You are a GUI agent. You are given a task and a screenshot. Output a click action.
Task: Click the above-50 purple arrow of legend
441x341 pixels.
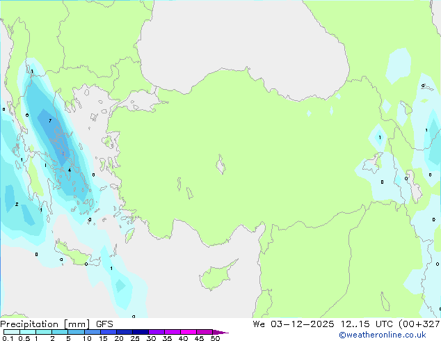(x=220, y=332)
